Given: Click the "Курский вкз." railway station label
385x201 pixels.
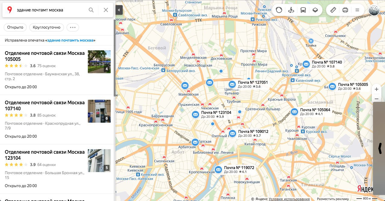Looking at the screenshot, I should click(316, 132).
